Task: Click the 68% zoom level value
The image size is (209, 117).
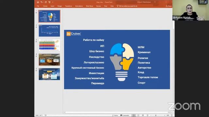Action: point(168,115)
